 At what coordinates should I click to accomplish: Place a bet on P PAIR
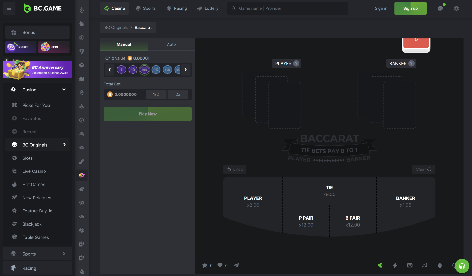tap(306, 221)
